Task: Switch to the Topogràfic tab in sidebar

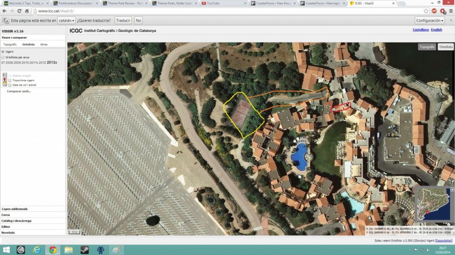Action: (x=10, y=45)
